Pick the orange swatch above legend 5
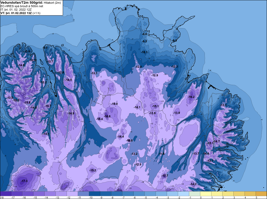Viewport: 267px width, 199px height. (261, 194)
